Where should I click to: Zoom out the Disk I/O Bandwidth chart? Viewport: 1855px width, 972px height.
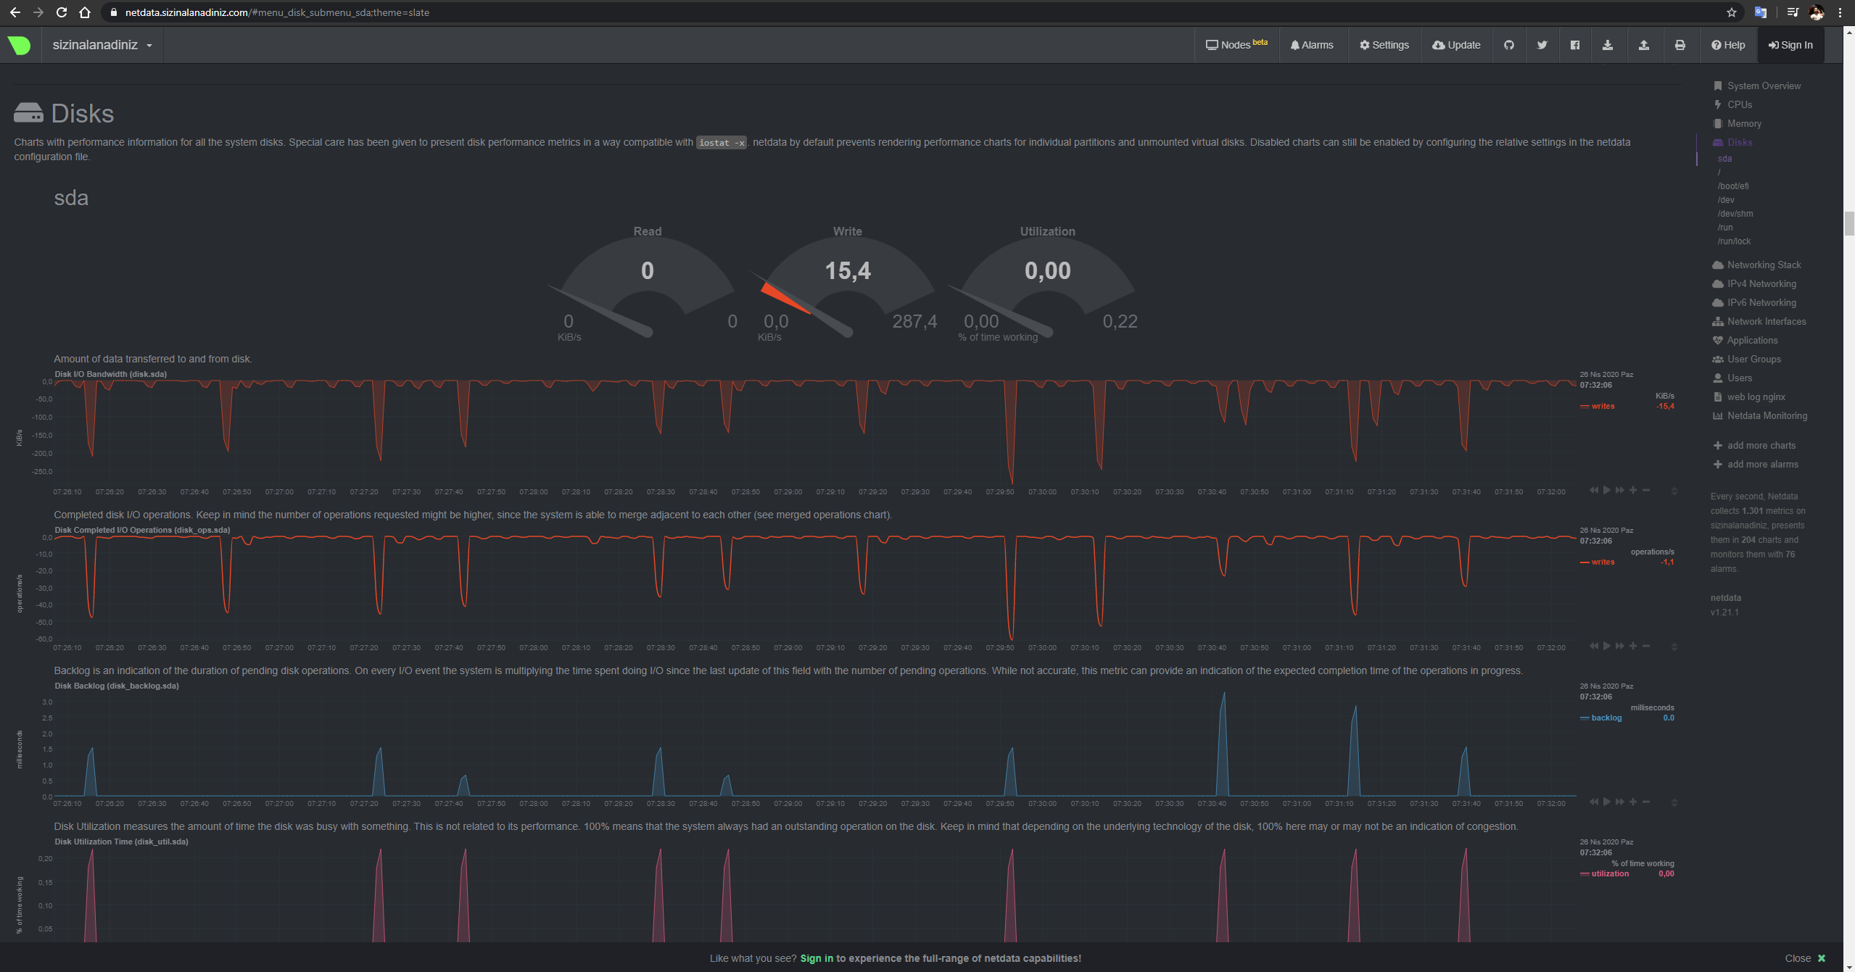(x=1646, y=491)
